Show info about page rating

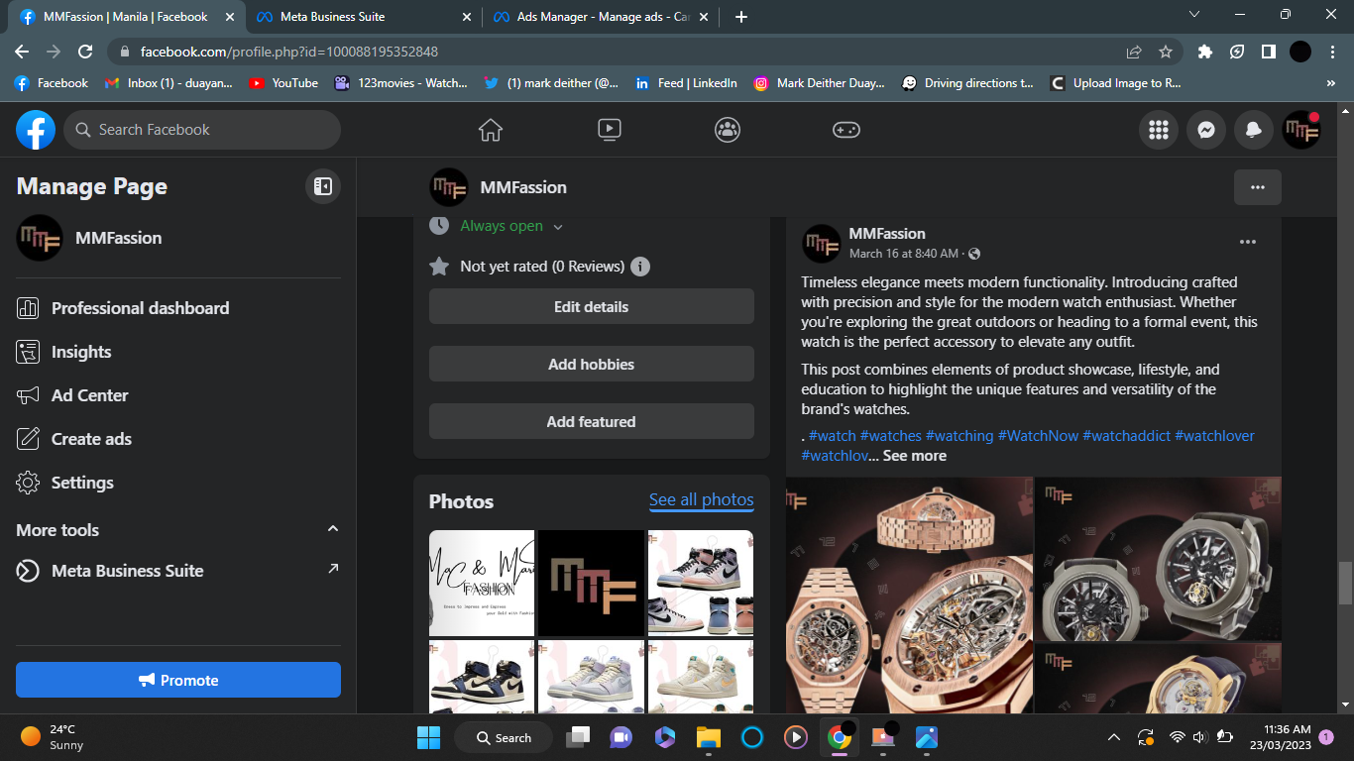640,267
